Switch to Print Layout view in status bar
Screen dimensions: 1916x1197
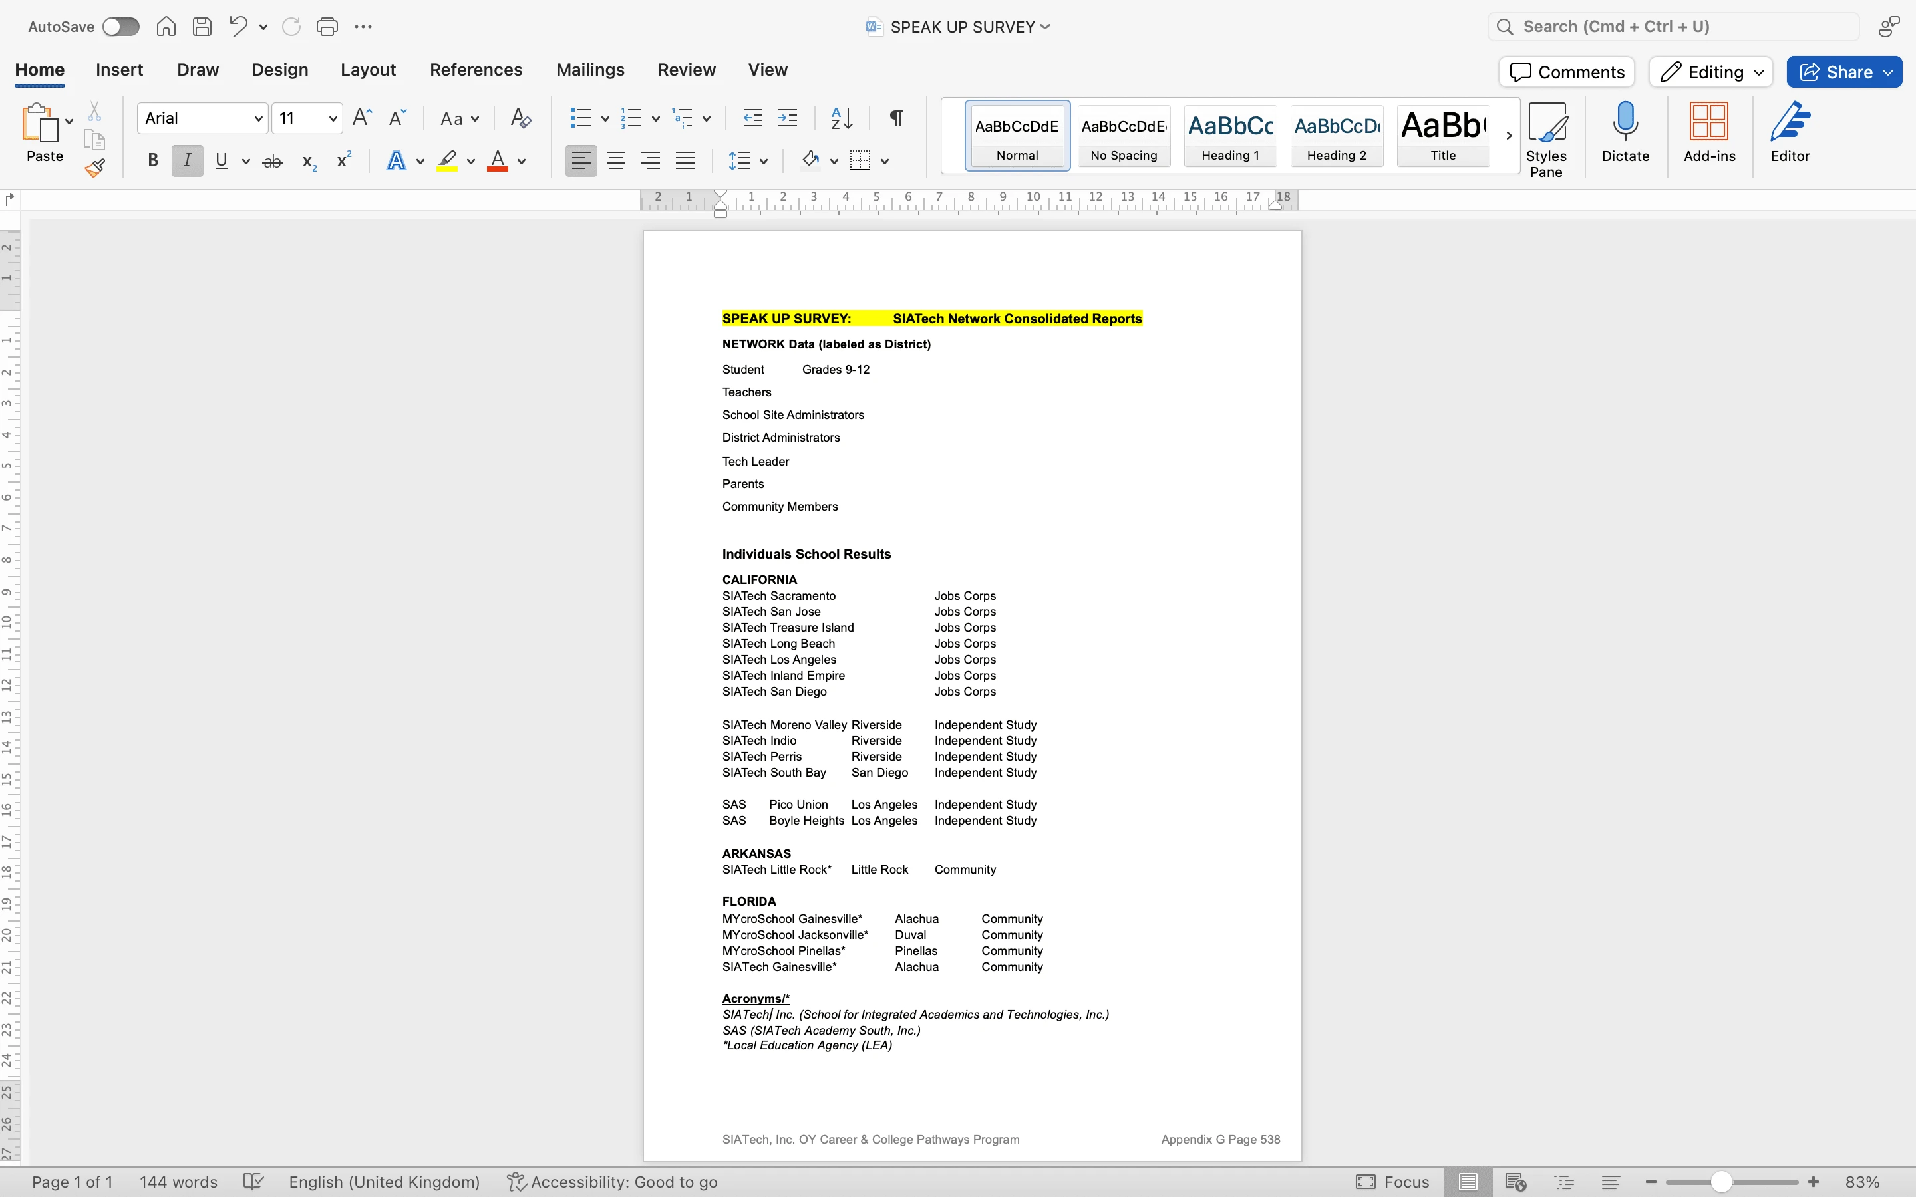(x=1468, y=1181)
